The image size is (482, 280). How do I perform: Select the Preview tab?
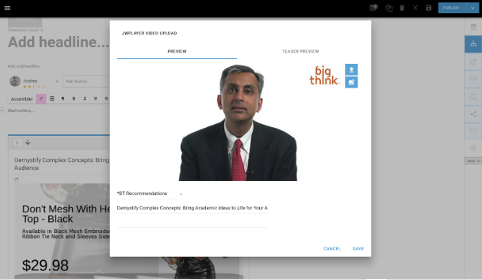tap(177, 52)
